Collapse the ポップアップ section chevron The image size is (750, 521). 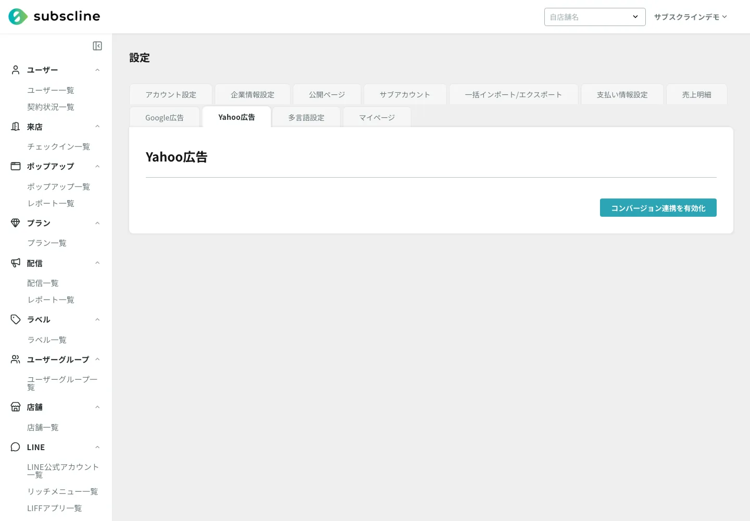97,166
